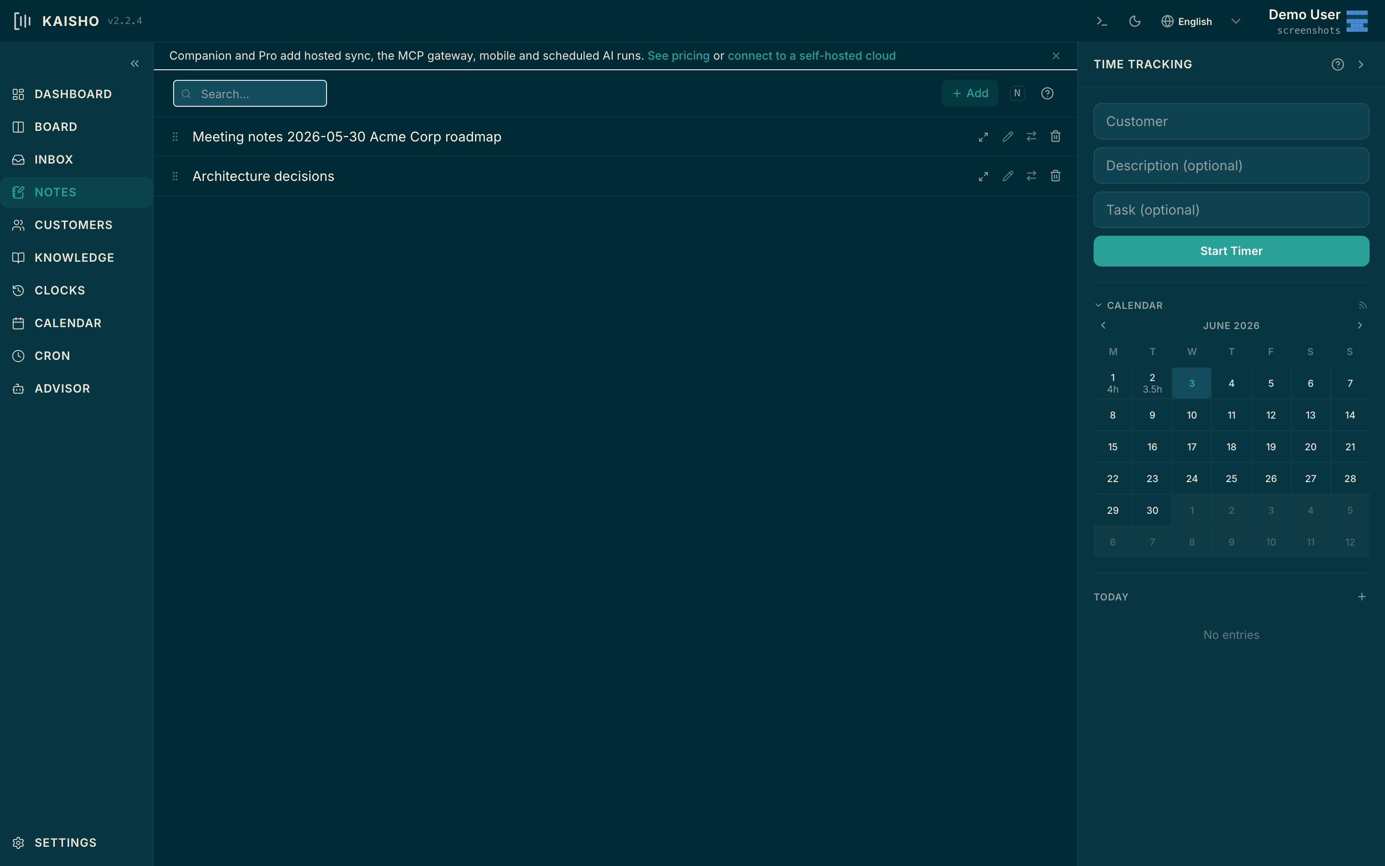Open Advisor in the sidebar
Screen dimensions: 1385x866
(76, 388)
